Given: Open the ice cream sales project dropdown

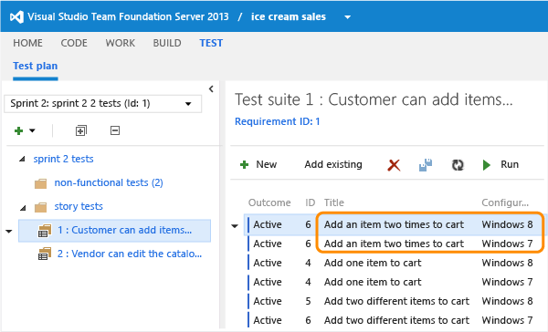Looking at the screenshot, I should (x=347, y=16).
